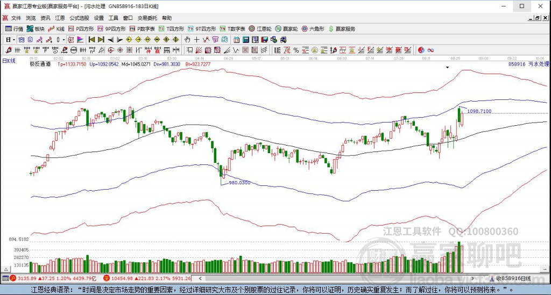
Task: Open the 公式选股 menu
Action: tap(79, 18)
